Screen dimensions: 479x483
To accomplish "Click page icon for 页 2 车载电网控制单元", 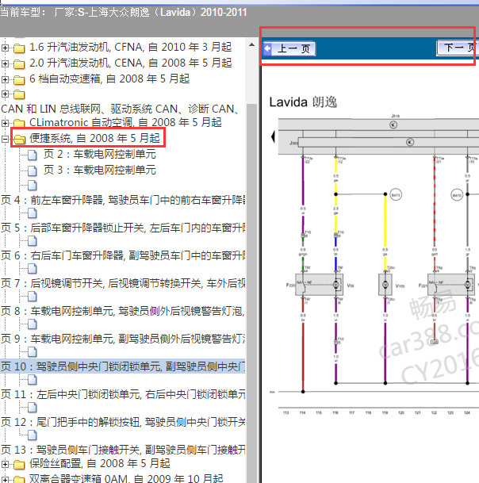I will click(x=32, y=155).
